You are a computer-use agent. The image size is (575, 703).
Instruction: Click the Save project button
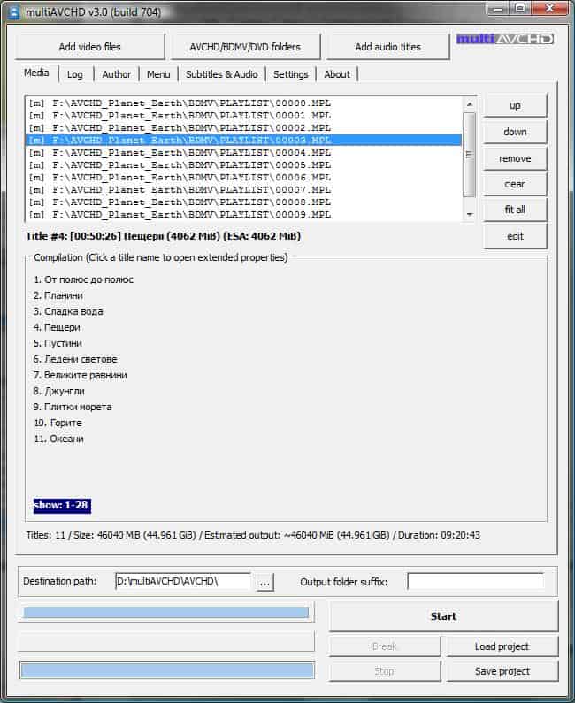click(x=502, y=672)
